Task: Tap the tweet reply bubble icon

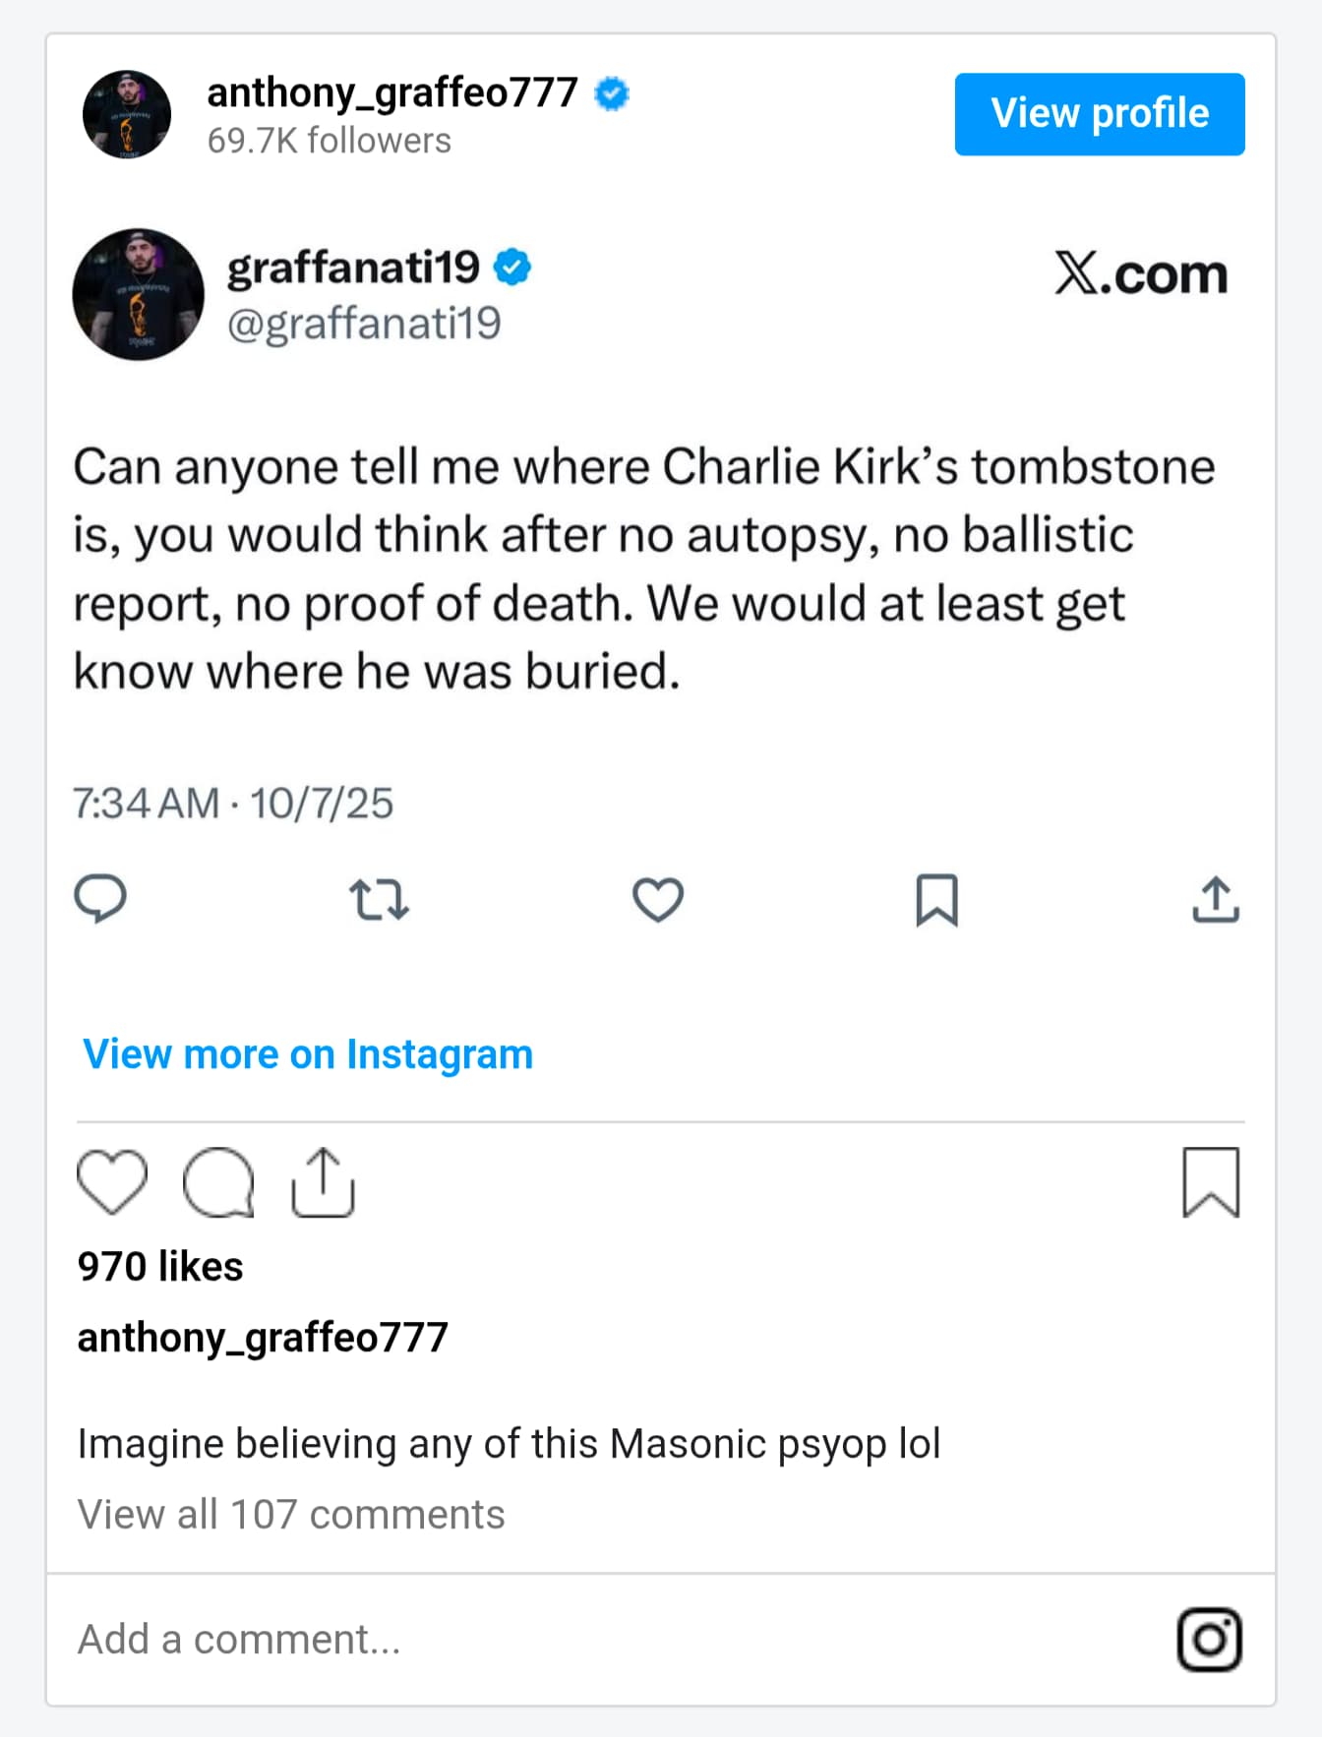Action: [x=100, y=899]
